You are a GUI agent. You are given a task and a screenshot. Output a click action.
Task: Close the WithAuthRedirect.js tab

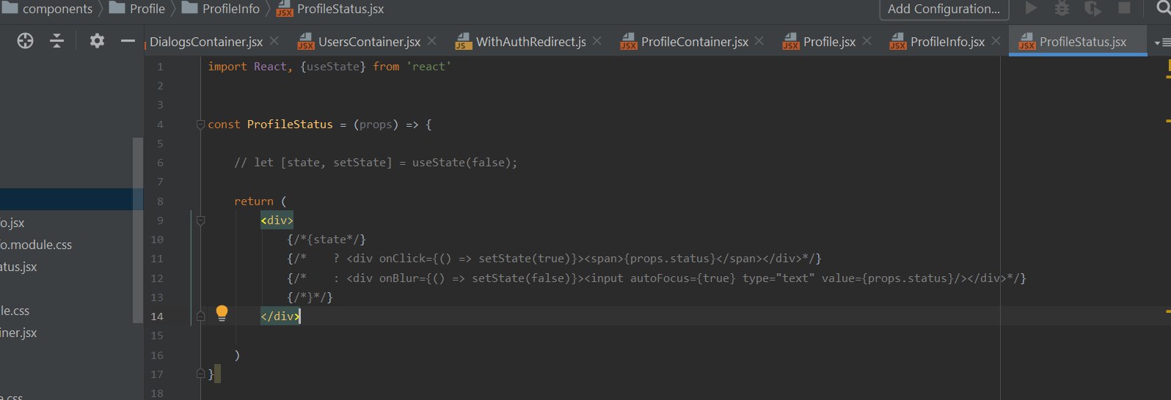(597, 41)
